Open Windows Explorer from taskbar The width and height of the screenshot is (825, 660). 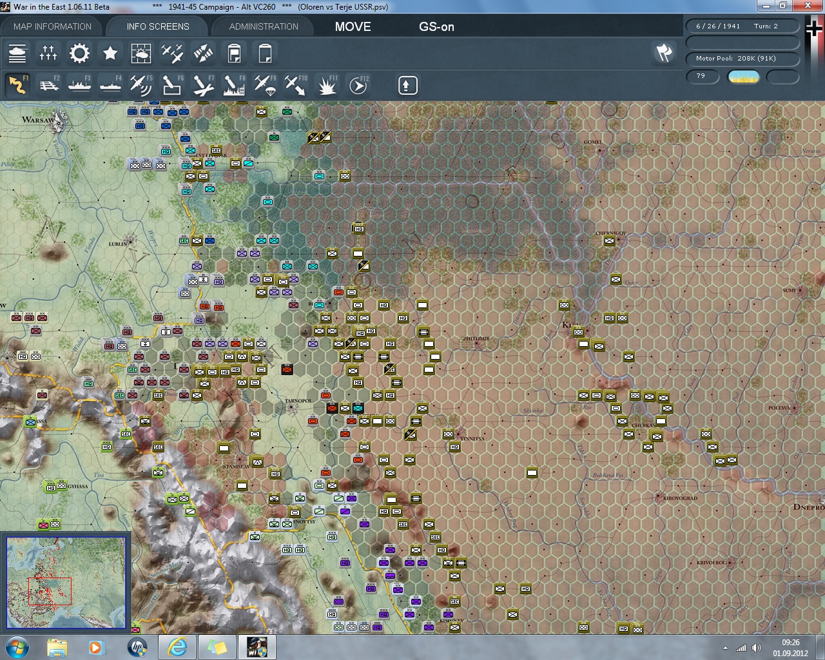57,646
